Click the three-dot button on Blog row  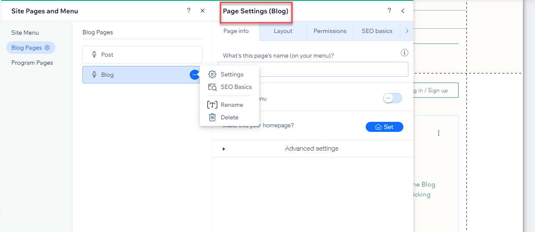(x=195, y=74)
